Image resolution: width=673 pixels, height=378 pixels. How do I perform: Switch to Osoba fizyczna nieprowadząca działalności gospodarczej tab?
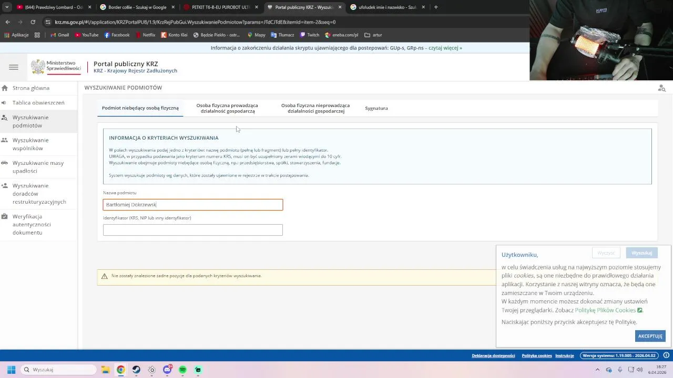pos(315,108)
